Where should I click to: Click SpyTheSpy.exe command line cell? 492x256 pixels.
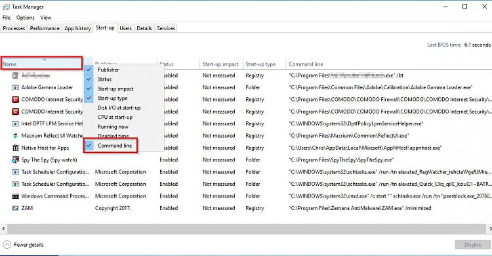[341, 160]
